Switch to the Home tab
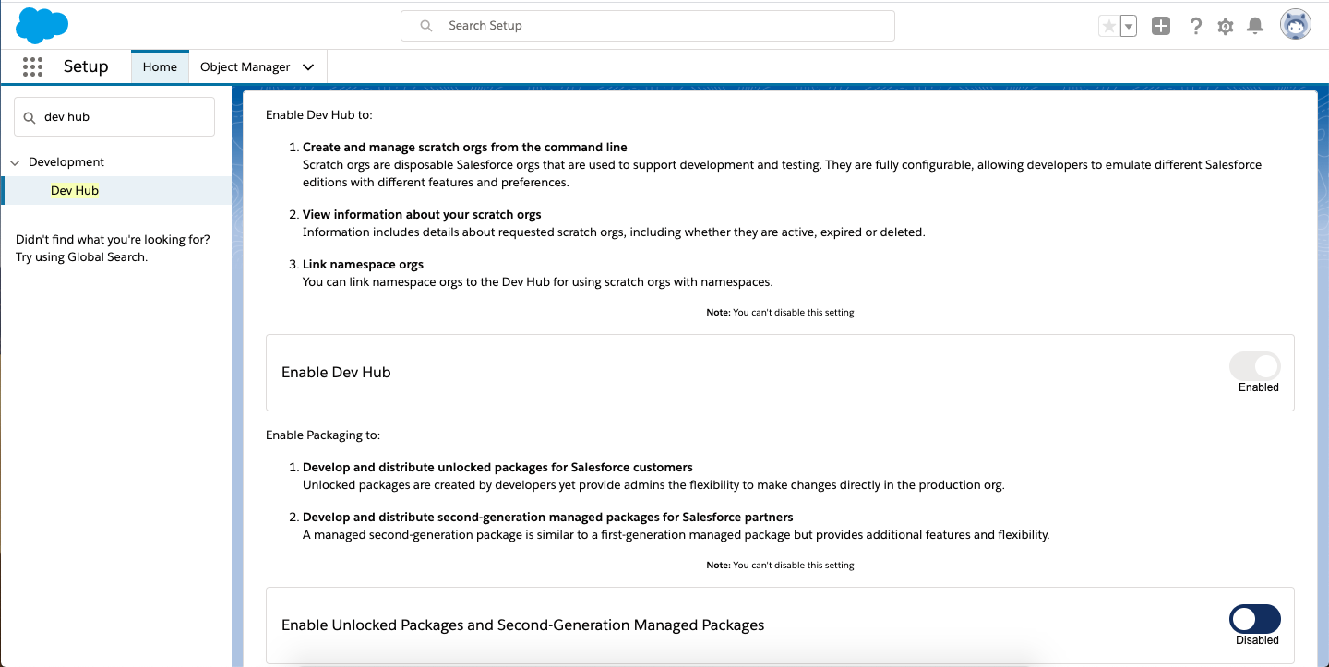Viewport: 1329px width, 667px height. [x=160, y=66]
